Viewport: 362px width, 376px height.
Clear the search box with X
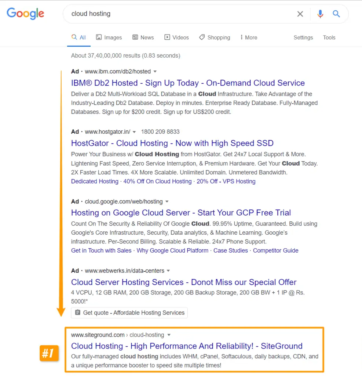coord(300,14)
